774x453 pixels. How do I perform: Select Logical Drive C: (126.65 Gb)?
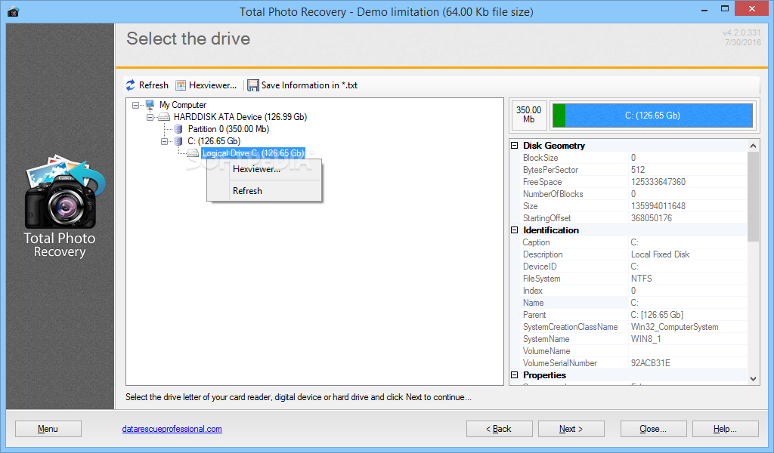[253, 153]
